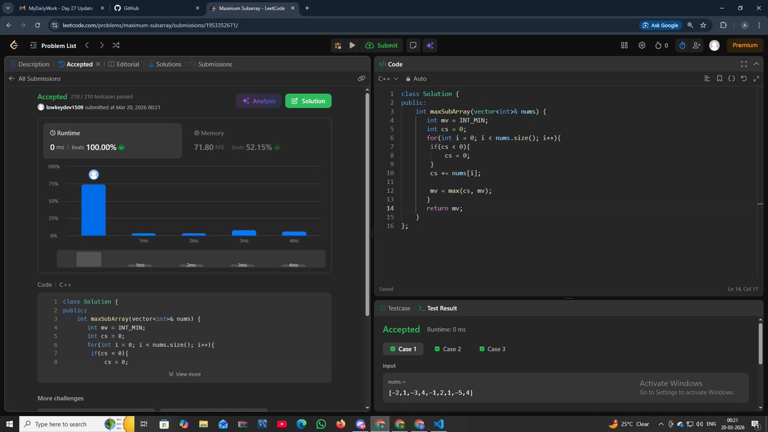
Task: Open a new browser tab
Action: click(x=307, y=8)
